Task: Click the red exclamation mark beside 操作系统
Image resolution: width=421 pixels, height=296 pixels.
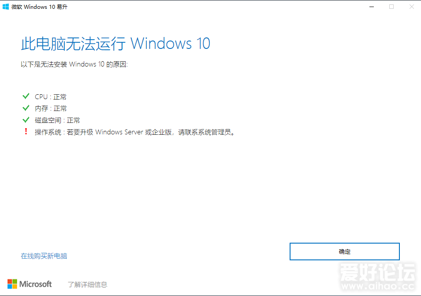Action: tap(26, 131)
